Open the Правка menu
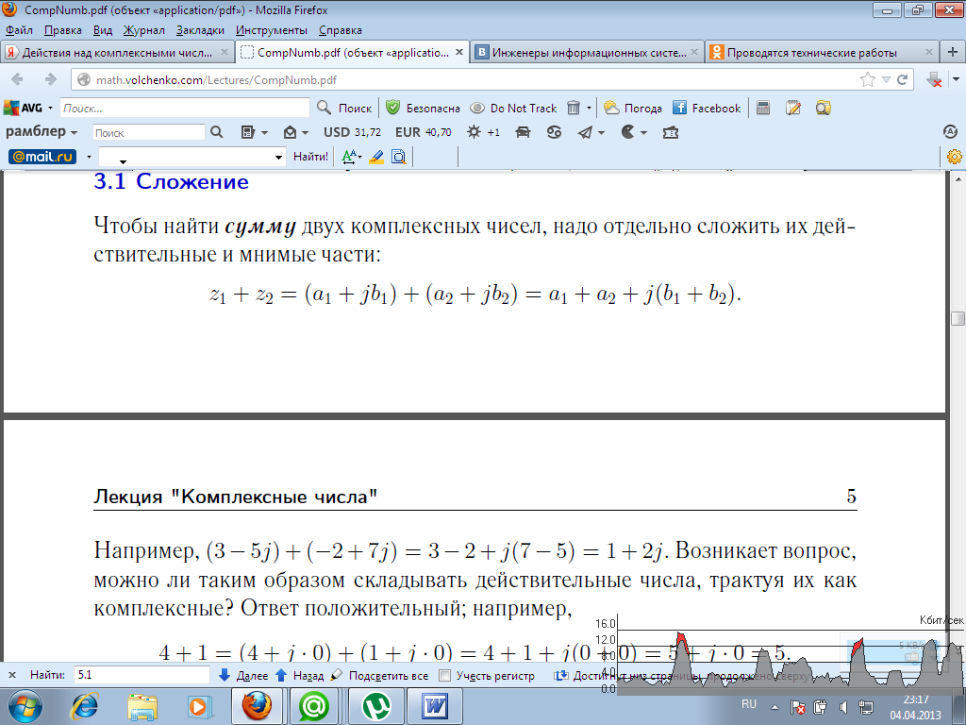Viewport: 966px width, 725px height. click(x=63, y=30)
